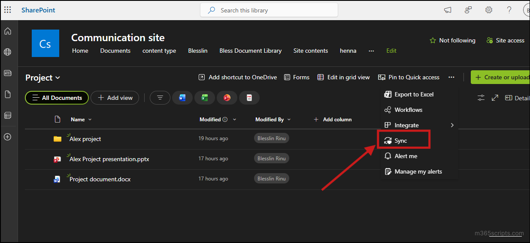Click the PowerPoint icon of Alex Project presentation
This screenshot has width=530, height=243.
tap(58, 159)
